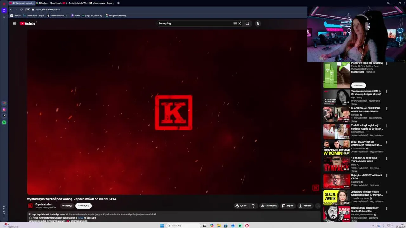
Task: Save the video with Zapisz
Action: 288,206
